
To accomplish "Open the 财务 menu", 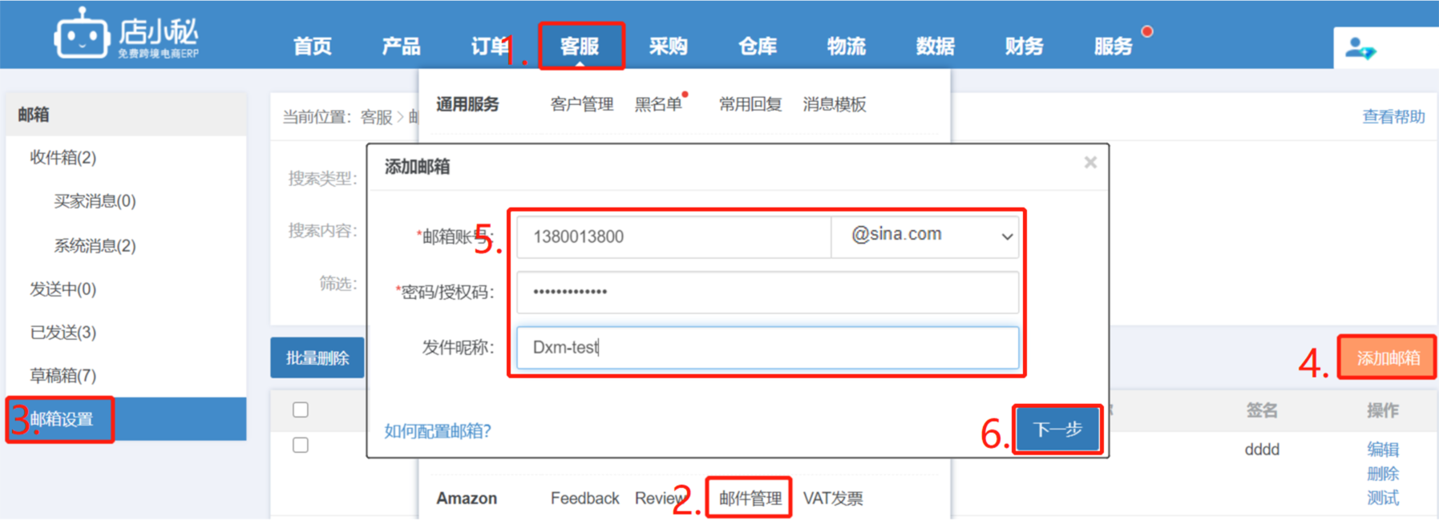I will click(x=1024, y=46).
